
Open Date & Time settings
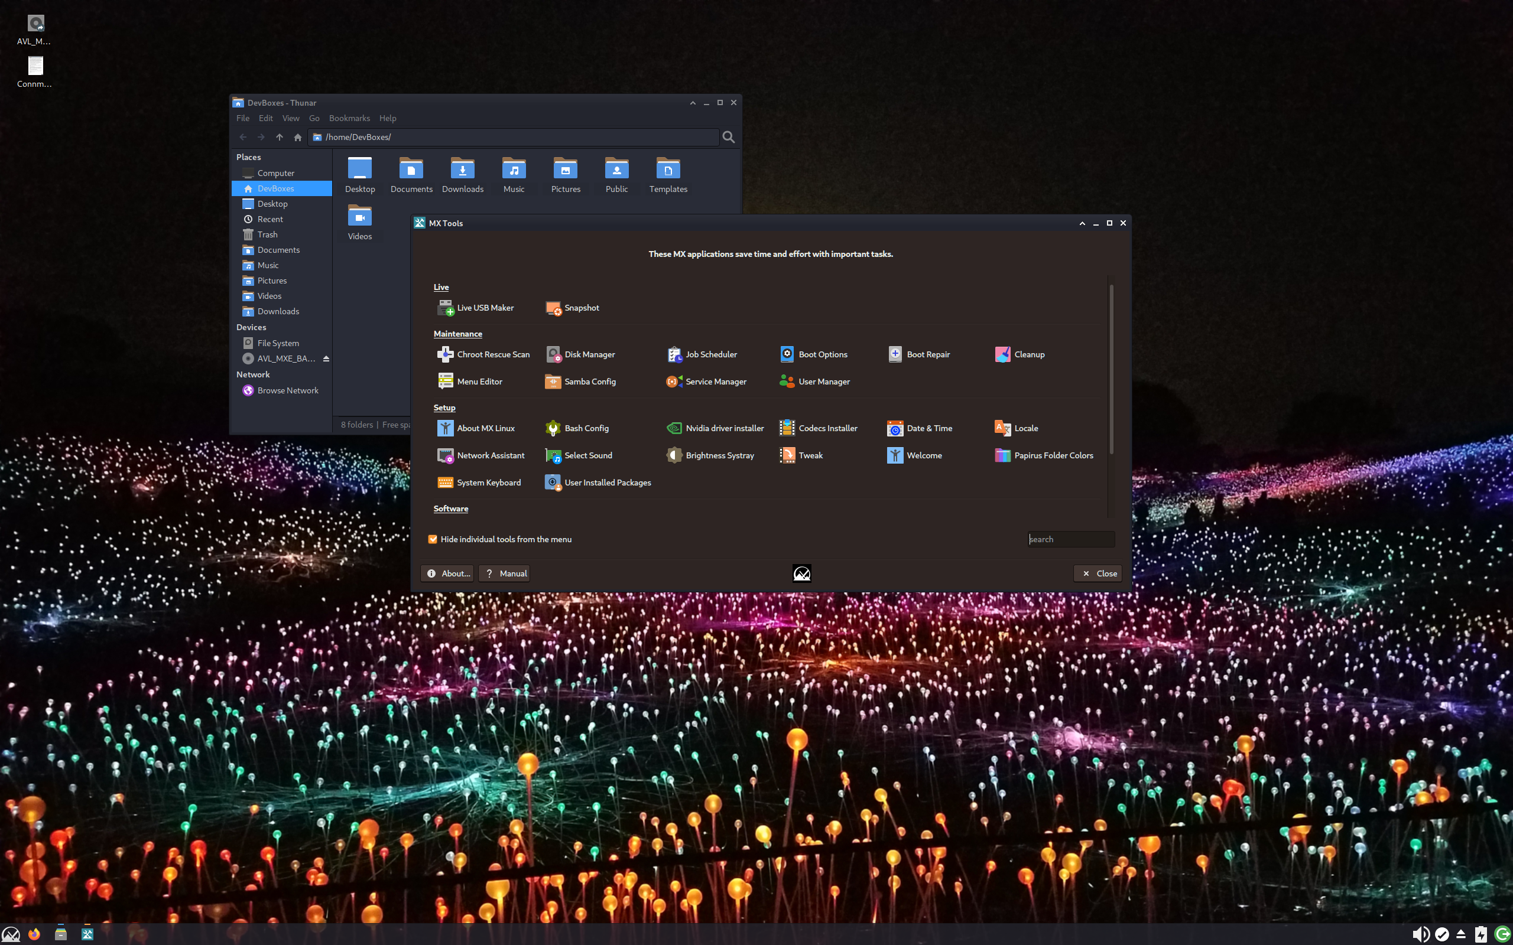[x=920, y=428]
